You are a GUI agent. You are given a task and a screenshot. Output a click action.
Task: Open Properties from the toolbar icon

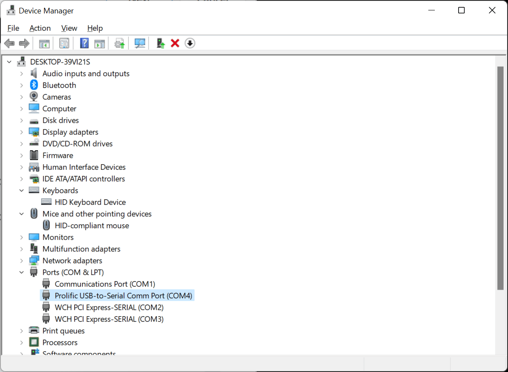[64, 43]
